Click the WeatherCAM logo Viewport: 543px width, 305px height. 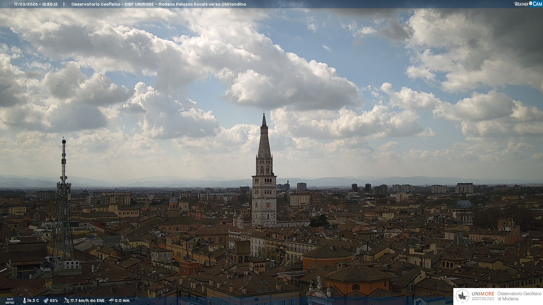pos(528,4)
